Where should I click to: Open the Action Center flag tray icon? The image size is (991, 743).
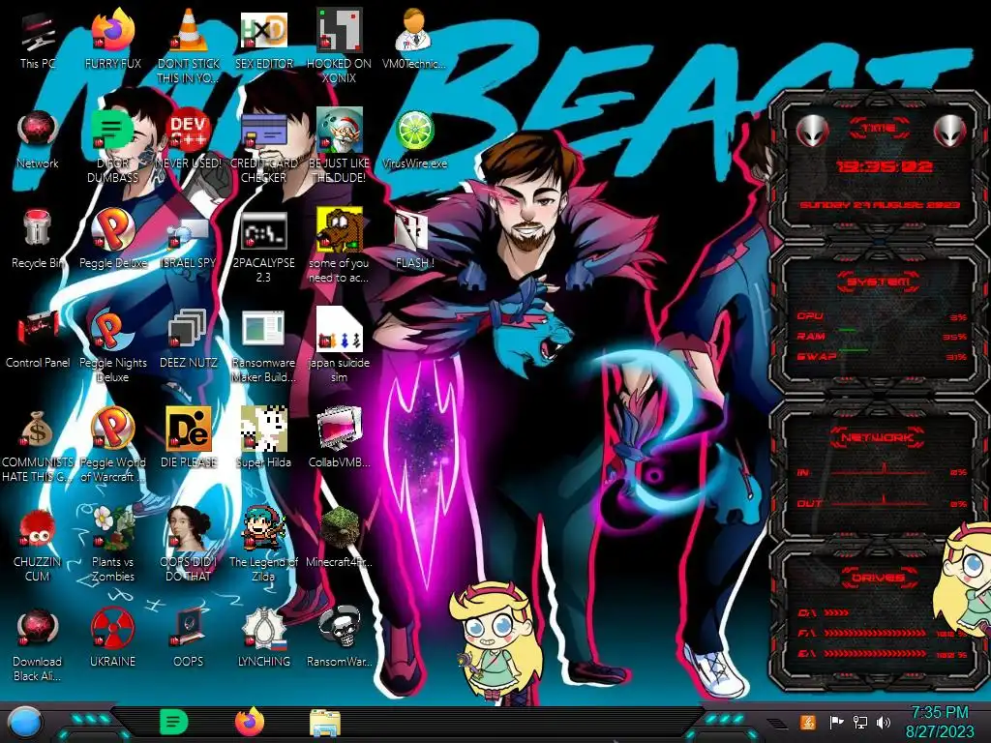point(836,722)
